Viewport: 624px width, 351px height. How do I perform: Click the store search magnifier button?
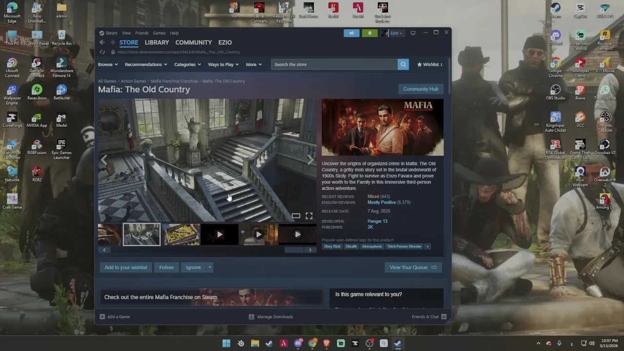coord(403,64)
